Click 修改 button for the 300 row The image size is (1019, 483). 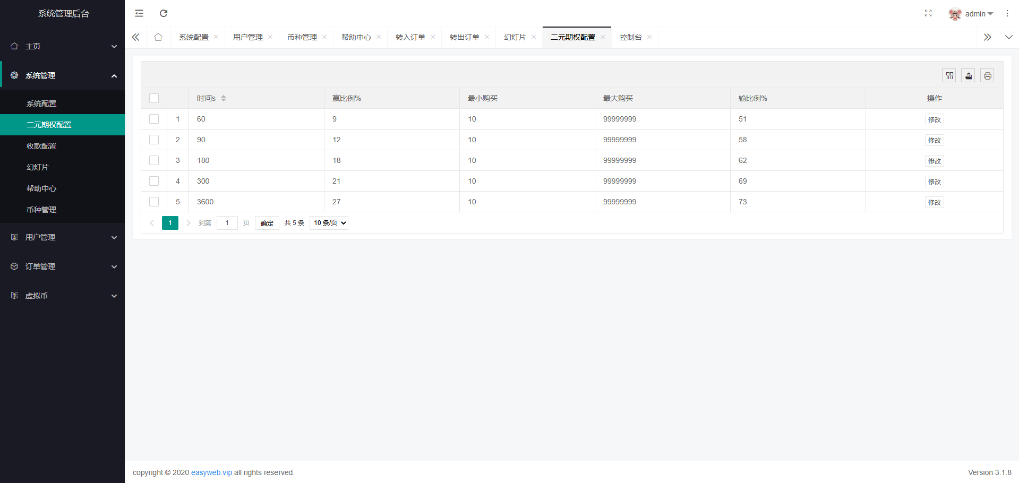pos(934,182)
